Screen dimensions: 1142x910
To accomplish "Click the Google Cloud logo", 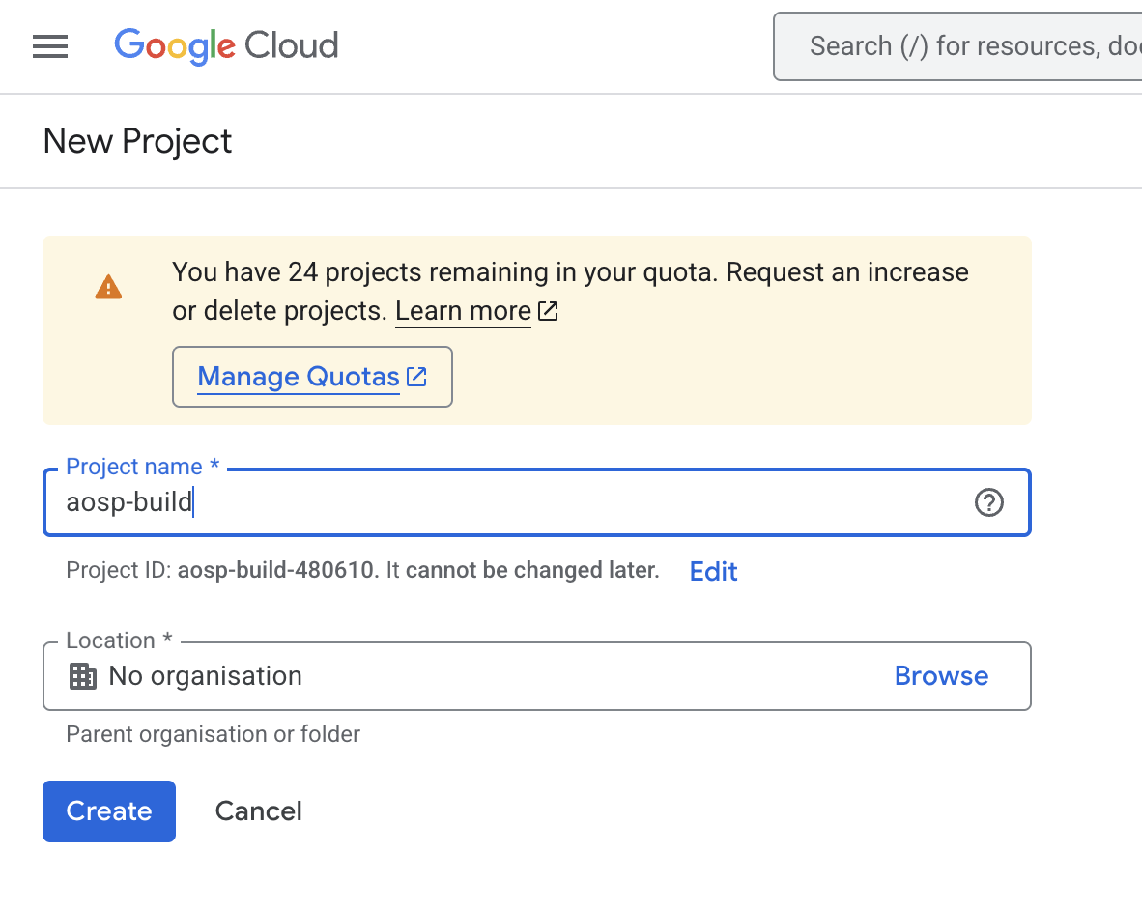I will pyautogui.click(x=226, y=46).
